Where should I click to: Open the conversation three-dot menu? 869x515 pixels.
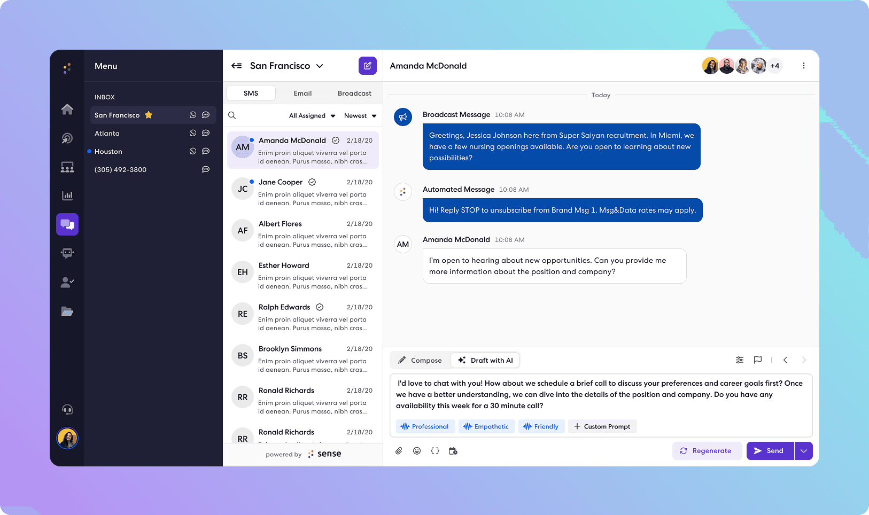pyautogui.click(x=804, y=66)
